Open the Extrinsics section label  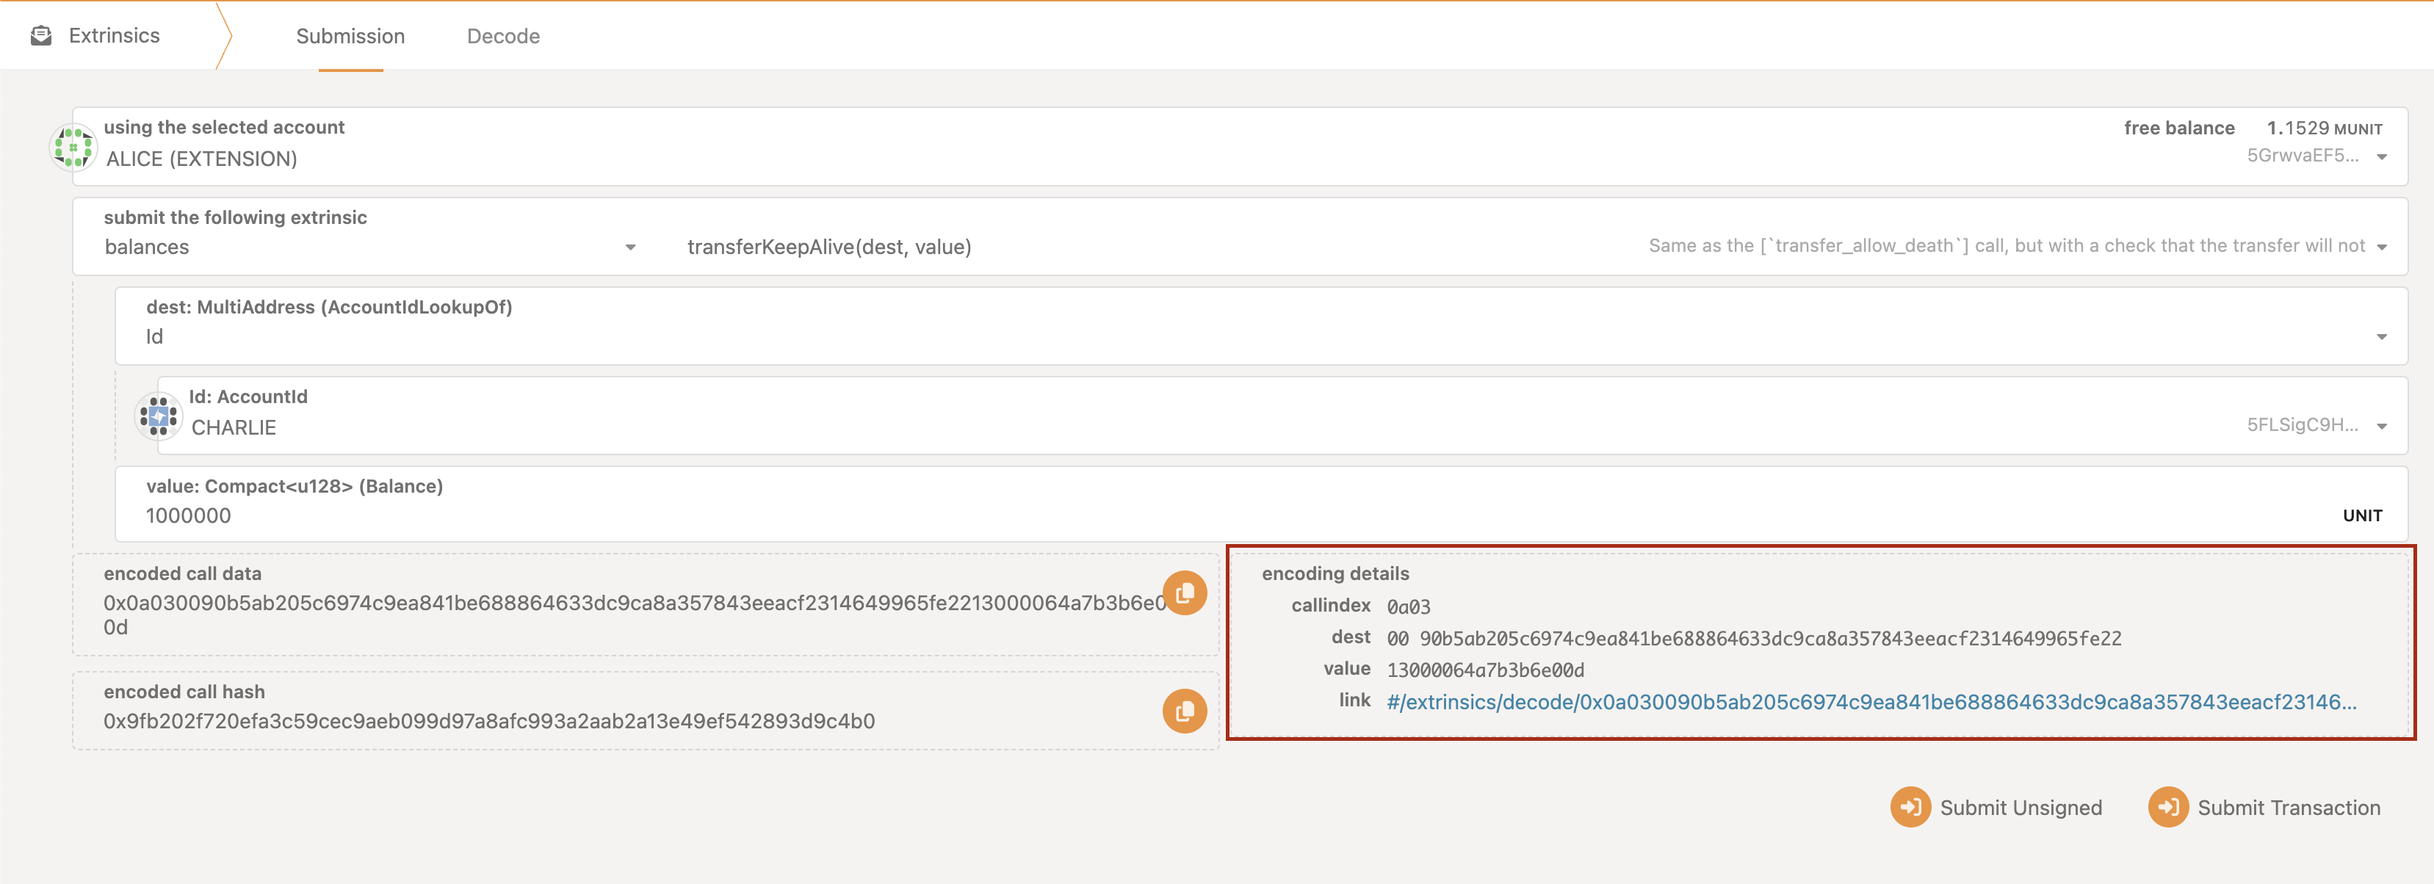(115, 36)
